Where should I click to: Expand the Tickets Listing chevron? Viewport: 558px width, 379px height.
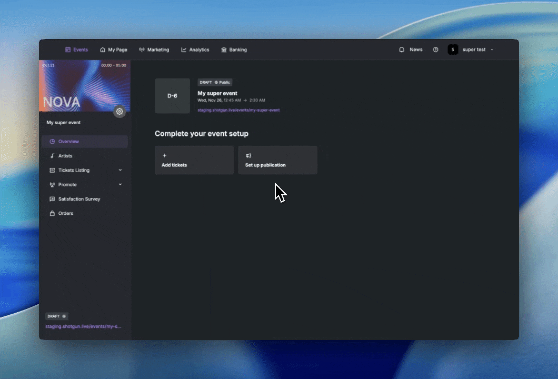pos(120,170)
